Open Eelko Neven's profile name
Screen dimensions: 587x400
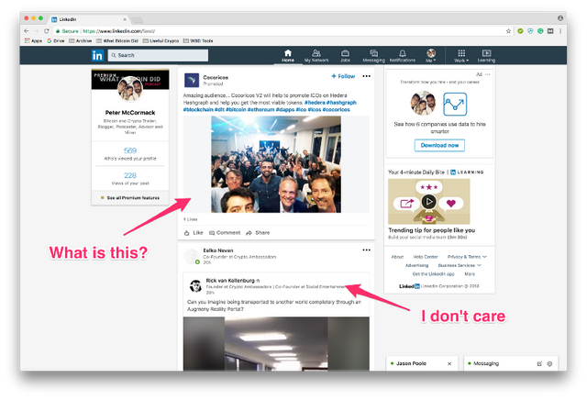coord(218,250)
